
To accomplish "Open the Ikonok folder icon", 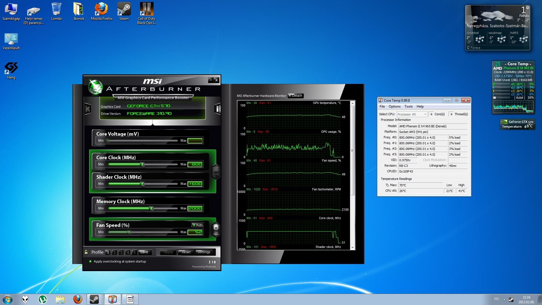I will (79, 12).
